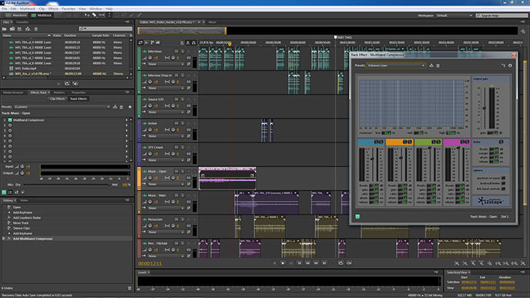The width and height of the screenshot is (530, 298).
Task: Click the Import File icon in Files panel
Action: pos(12,29)
